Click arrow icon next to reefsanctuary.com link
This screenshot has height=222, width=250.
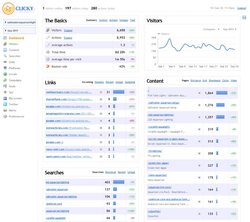pyautogui.click(x=101, y=92)
